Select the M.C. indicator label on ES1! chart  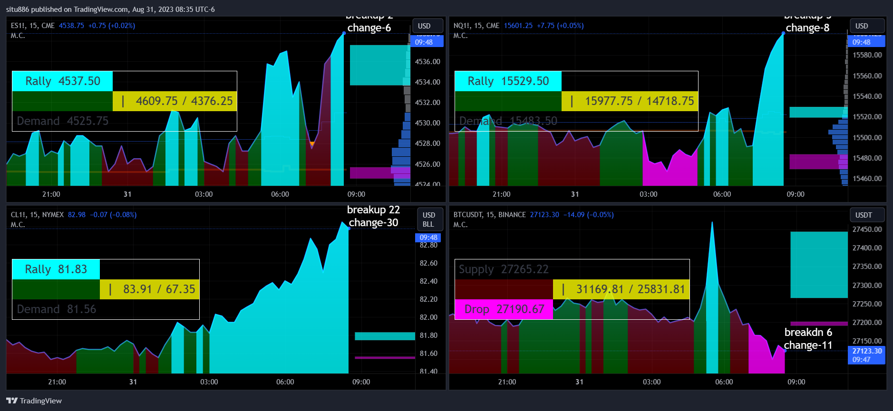18,36
